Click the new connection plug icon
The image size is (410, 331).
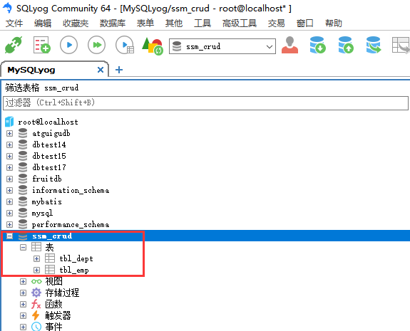[14, 45]
